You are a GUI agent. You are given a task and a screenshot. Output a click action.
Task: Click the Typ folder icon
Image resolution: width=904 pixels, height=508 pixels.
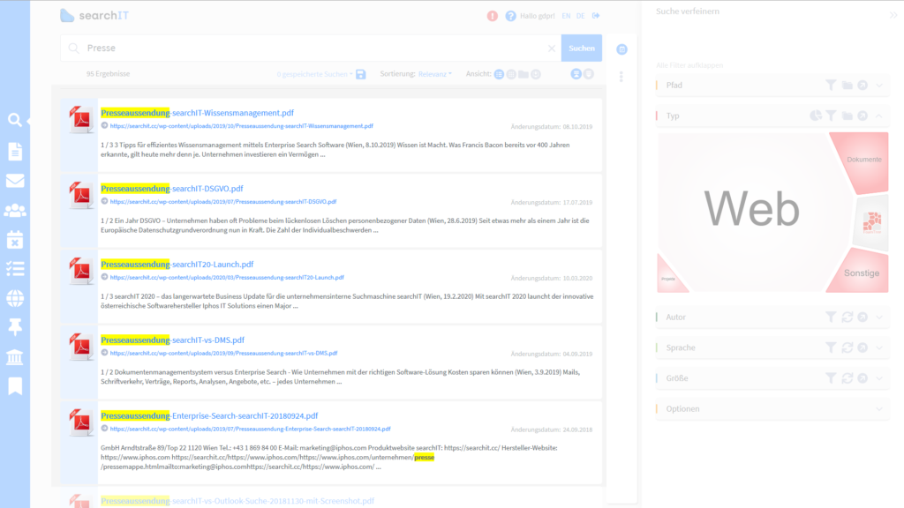[x=847, y=116]
